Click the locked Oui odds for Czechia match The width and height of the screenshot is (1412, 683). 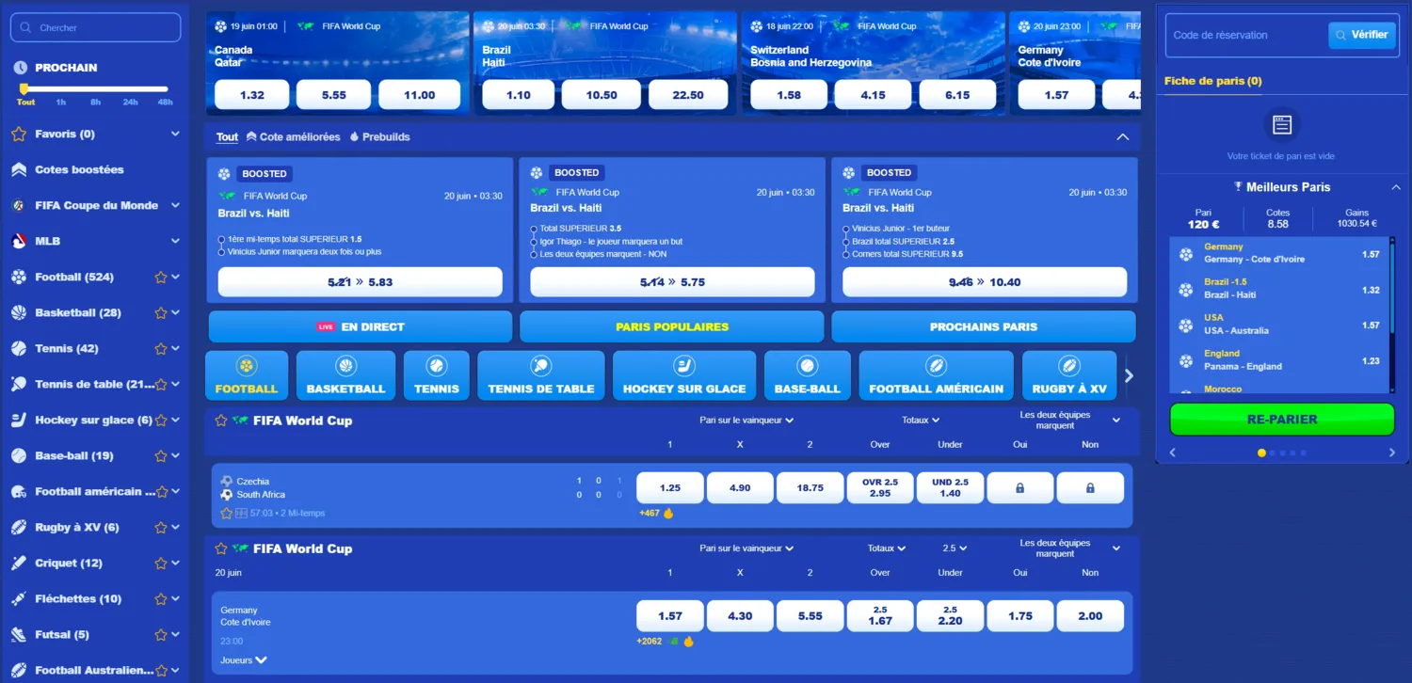[x=1020, y=488]
